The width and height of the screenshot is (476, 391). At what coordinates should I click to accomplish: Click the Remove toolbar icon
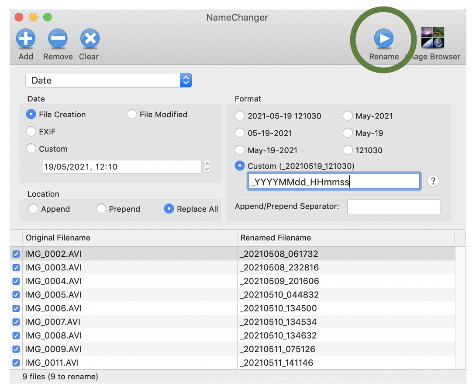click(58, 38)
